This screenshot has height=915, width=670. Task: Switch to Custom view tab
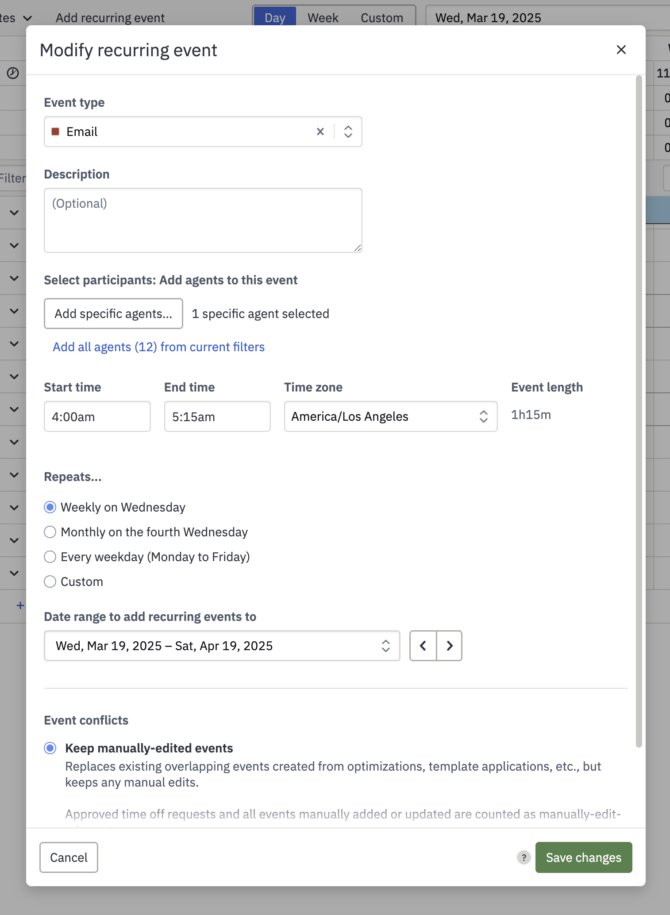[382, 18]
